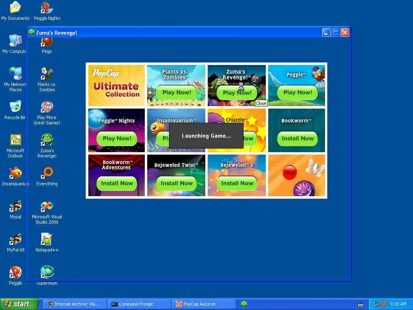Click Play Now for Peggle Nights
This screenshot has width=413, height=310.
(x=117, y=139)
